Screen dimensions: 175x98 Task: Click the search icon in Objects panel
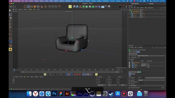160,8
